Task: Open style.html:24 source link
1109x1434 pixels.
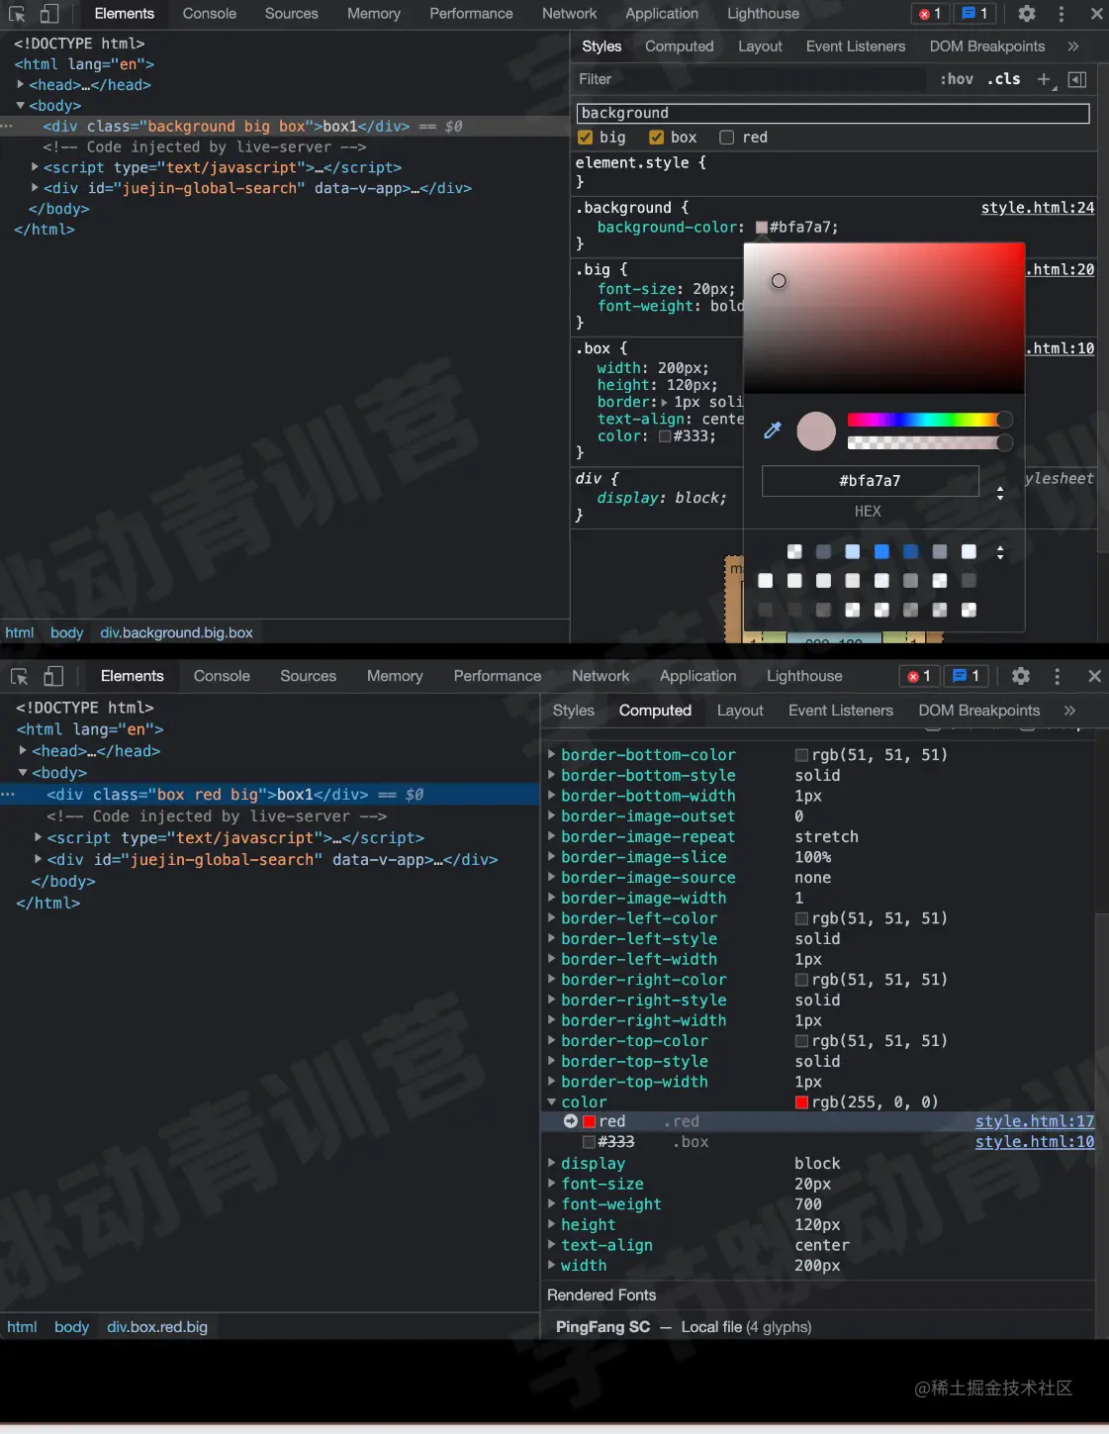Action: [x=1038, y=208]
